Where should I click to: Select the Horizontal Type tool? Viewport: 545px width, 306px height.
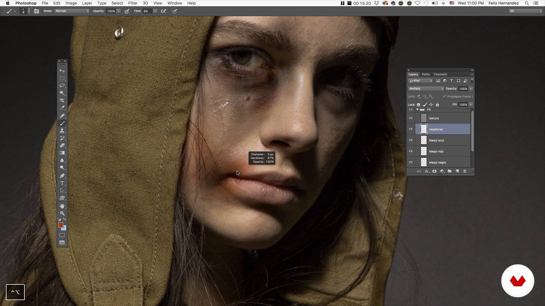[62, 183]
